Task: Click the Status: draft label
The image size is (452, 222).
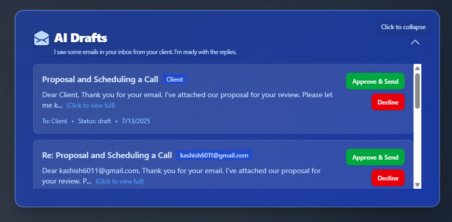Action: coord(94,121)
